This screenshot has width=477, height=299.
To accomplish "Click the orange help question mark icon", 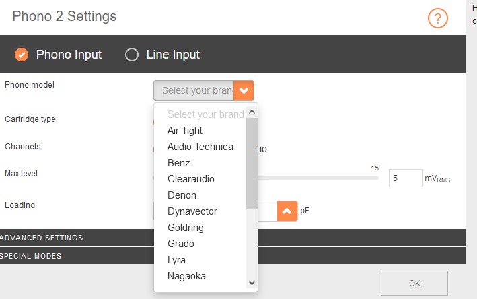I will pos(438,18).
